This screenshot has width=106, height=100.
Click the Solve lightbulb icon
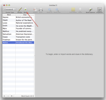[80, 9]
